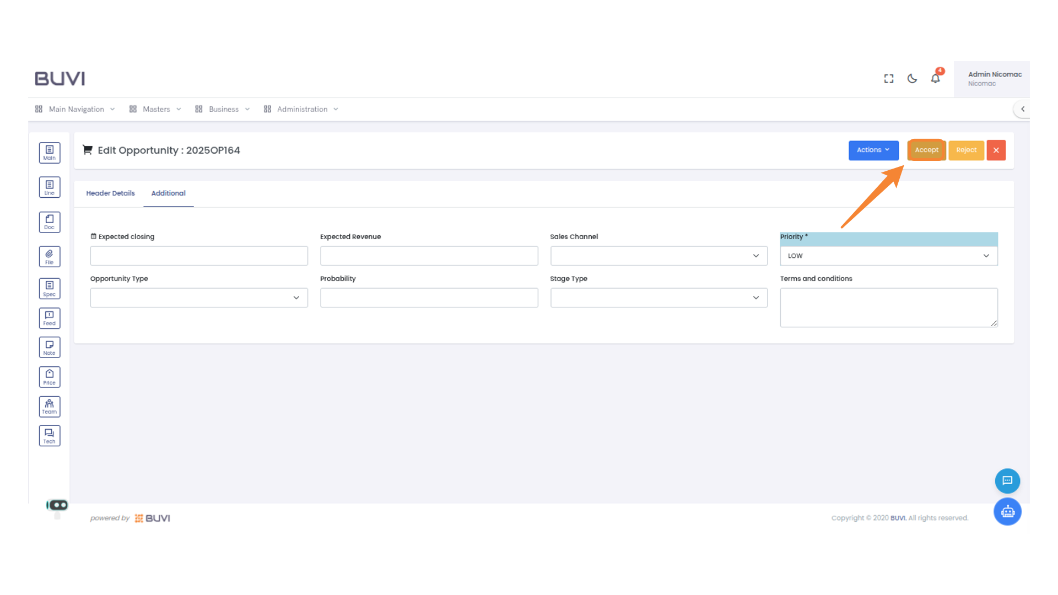This screenshot has height=595, width=1058.
Task: Open notifications bell
Action: [935, 79]
